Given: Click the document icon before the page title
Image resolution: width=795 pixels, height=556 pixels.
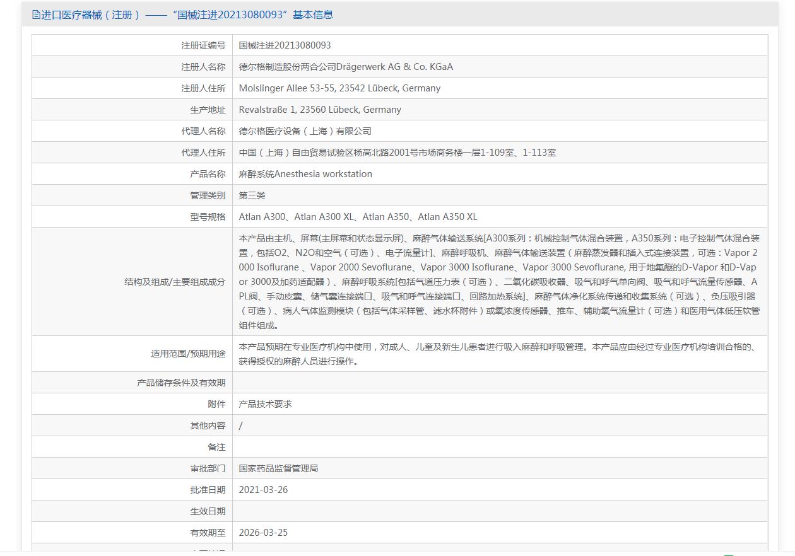Looking at the screenshot, I should pos(36,14).
